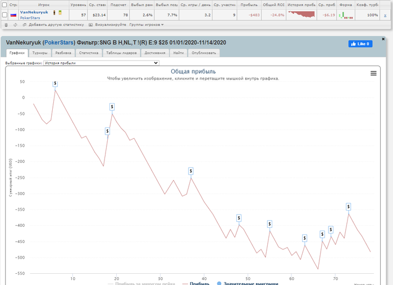This screenshot has height=285, width=393.
Task: Click $ win marker at game 6
Action: [55, 84]
